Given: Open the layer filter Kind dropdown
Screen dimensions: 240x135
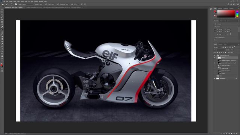Looking at the screenshot, I should click(x=218, y=47).
